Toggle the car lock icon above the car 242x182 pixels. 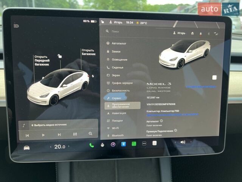(x=60, y=56)
